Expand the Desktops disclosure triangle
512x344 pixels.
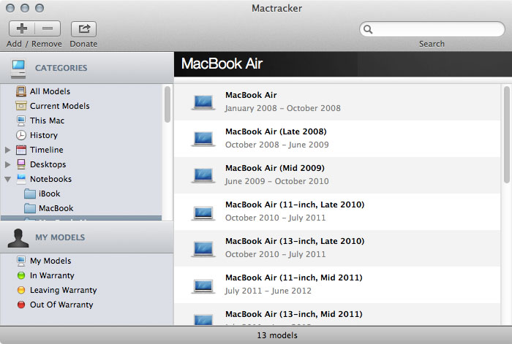(8, 164)
